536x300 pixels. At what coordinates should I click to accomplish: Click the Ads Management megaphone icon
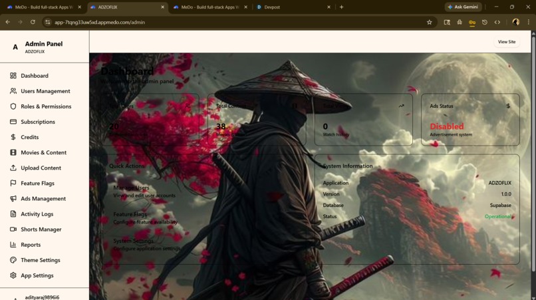coord(13,199)
